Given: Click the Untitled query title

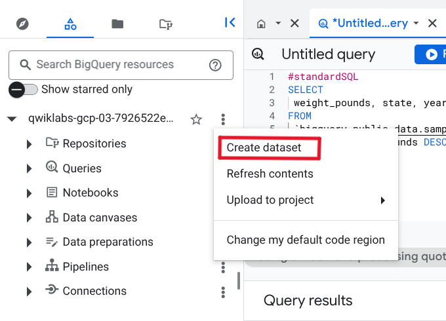Looking at the screenshot, I should 328,54.
